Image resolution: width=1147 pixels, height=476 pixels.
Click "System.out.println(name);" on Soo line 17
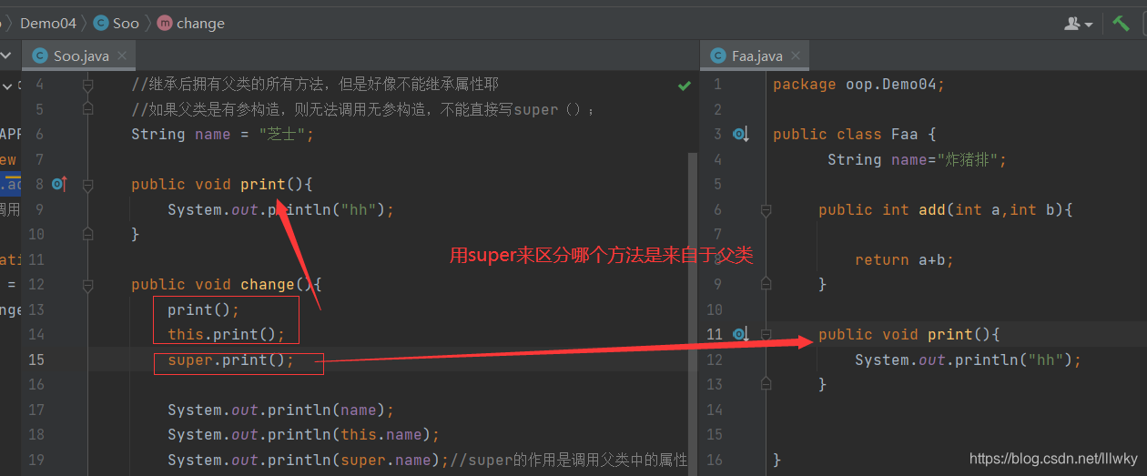tap(281, 410)
